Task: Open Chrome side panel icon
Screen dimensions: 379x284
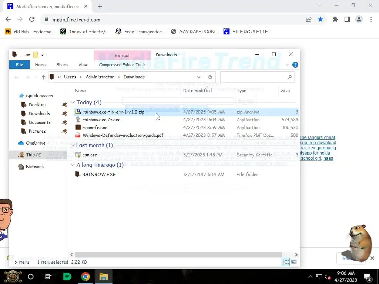Action: pyautogui.click(x=347, y=20)
